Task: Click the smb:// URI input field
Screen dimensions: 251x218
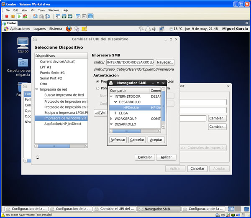Action: coord(130,62)
